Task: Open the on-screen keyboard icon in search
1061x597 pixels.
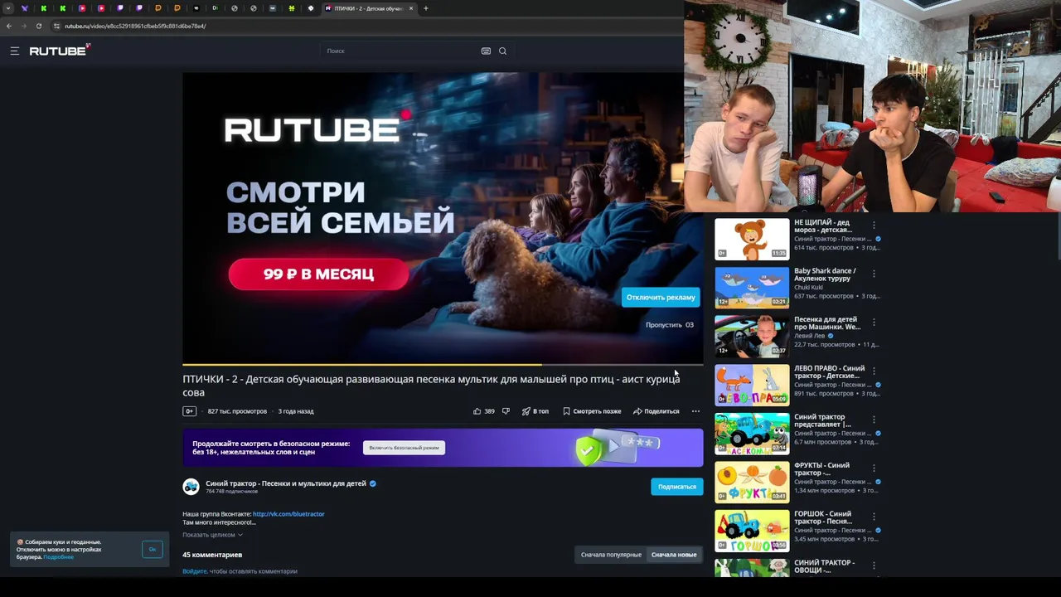Action: pyautogui.click(x=486, y=51)
